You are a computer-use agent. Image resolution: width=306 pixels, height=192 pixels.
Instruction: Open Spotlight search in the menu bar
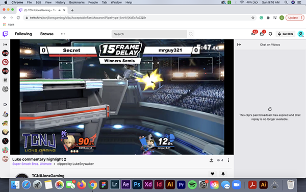(x=286, y=3)
